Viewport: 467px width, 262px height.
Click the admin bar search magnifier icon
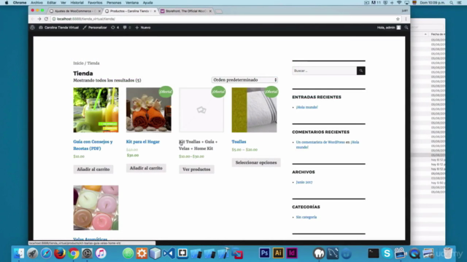pyautogui.click(x=406, y=28)
